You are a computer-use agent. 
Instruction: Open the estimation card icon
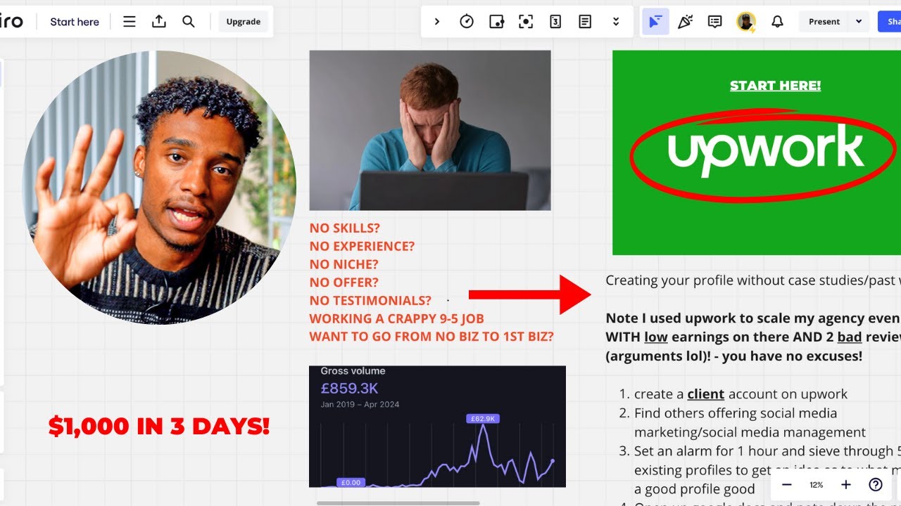[555, 22]
